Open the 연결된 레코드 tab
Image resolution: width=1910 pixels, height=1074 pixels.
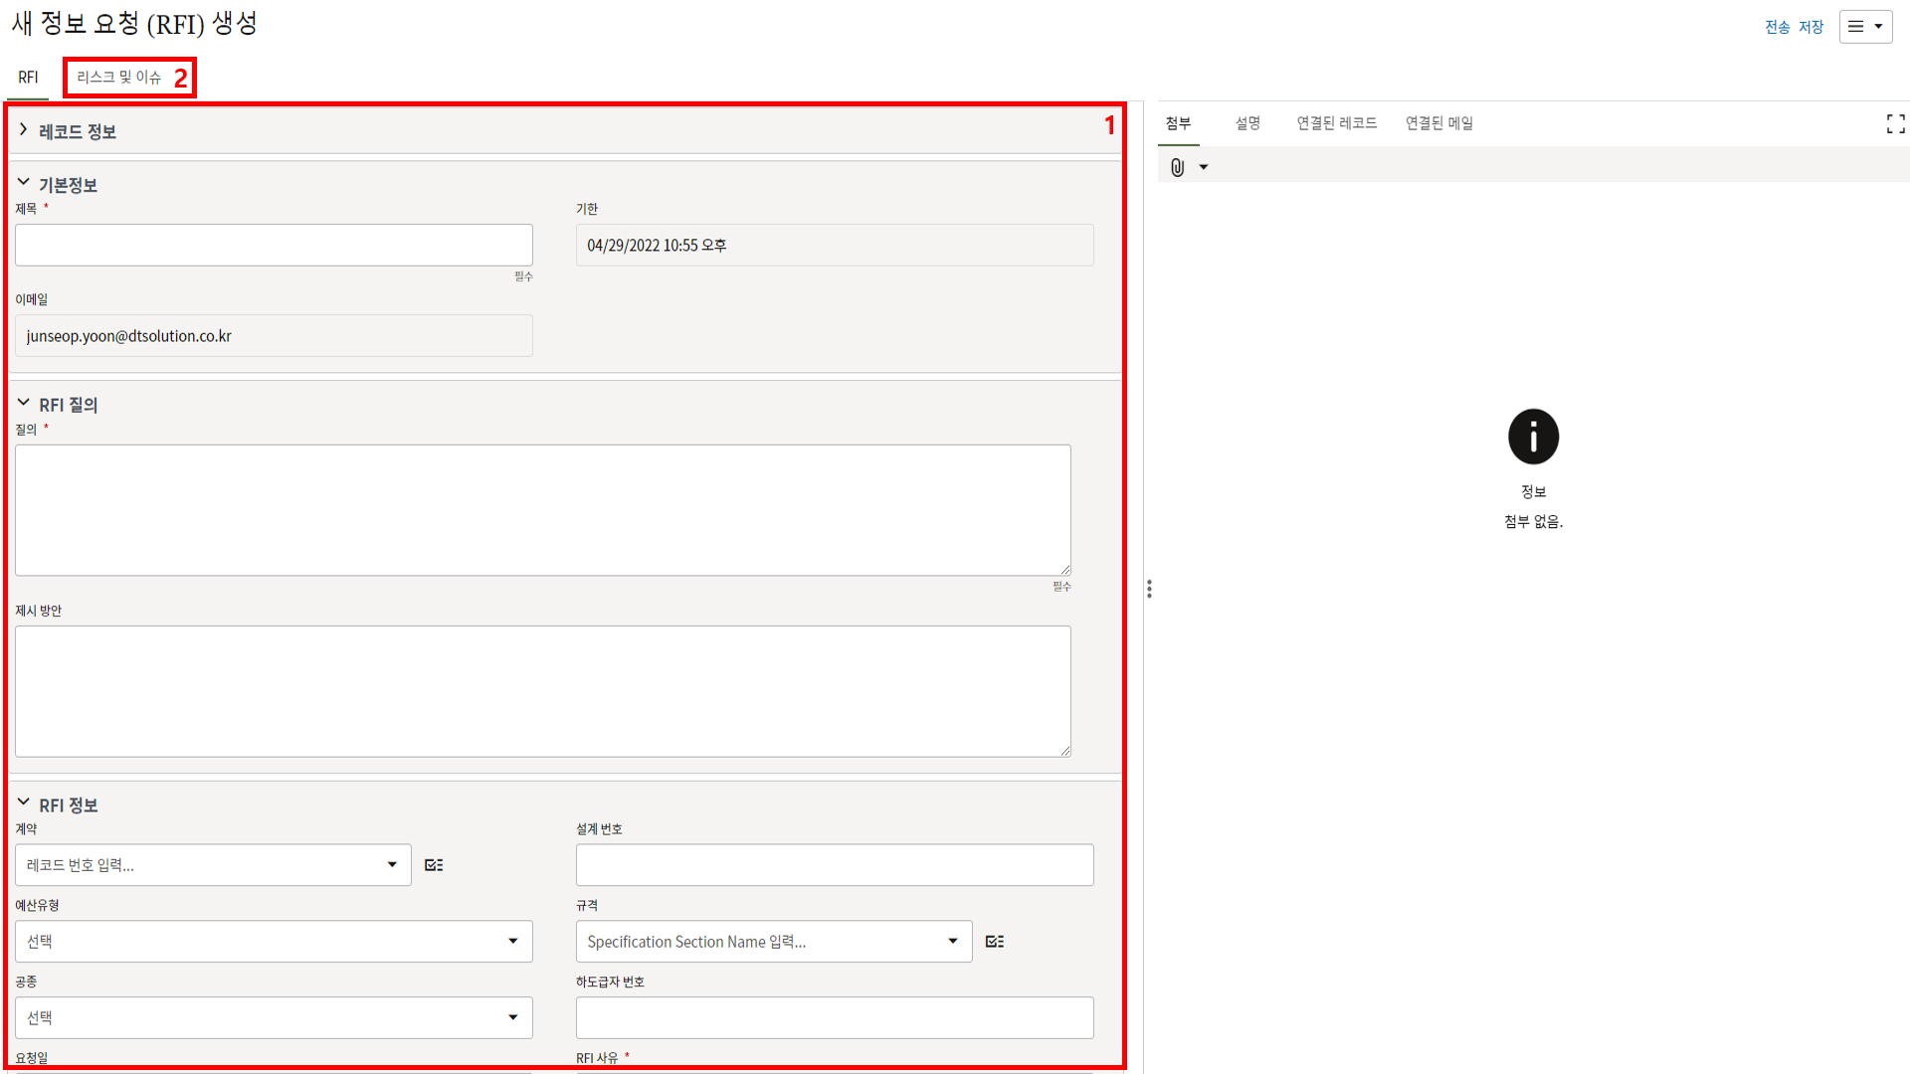tap(1336, 123)
